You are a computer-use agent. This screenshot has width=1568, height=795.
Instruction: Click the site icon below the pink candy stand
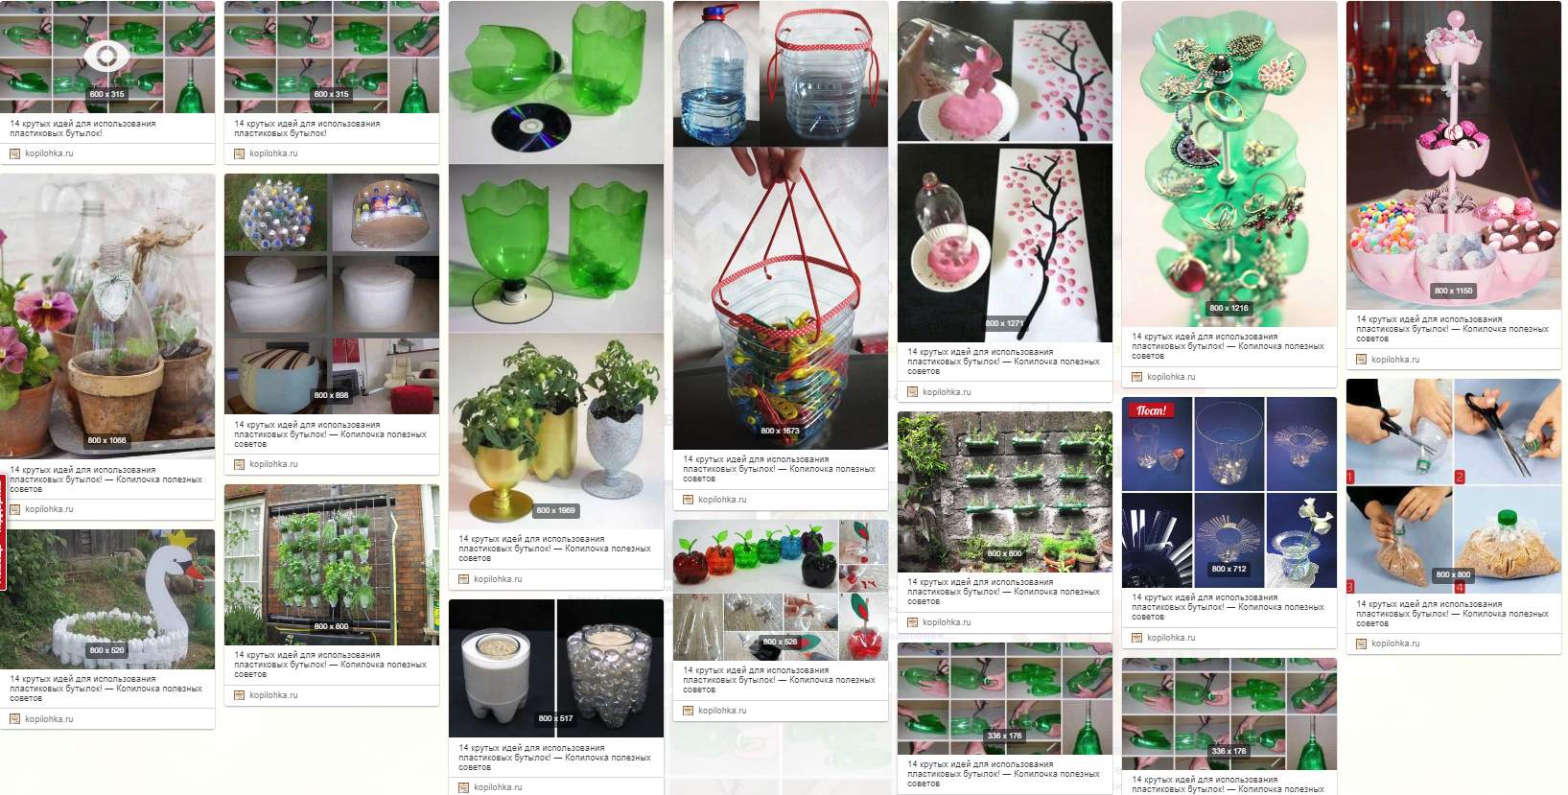(1362, 360)
